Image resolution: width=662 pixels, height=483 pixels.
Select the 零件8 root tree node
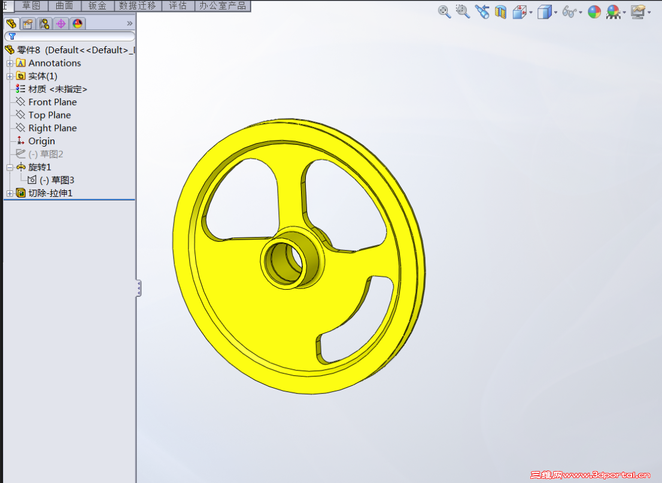pyautogui.click(x=69, y=50)
